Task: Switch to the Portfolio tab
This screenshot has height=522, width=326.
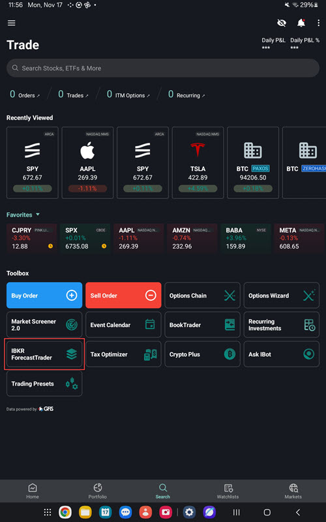Action: coord(97,491)
